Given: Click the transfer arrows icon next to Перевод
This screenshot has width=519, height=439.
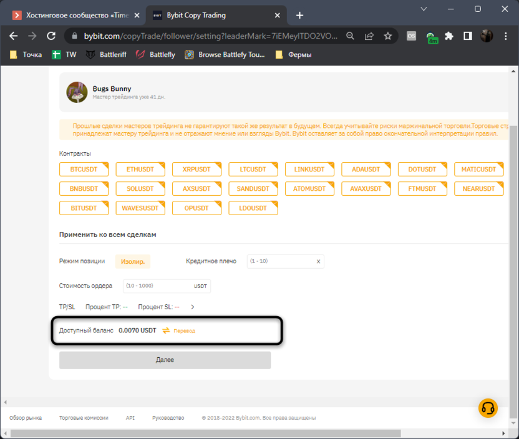Looking at the screenshot, I should (x=166, y=330).
